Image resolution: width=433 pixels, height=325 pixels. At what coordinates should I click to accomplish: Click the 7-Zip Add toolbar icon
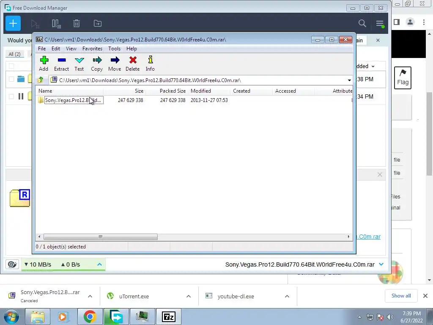(x=44, y=60)
